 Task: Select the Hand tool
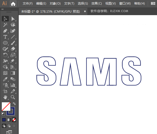coord(5,97)
